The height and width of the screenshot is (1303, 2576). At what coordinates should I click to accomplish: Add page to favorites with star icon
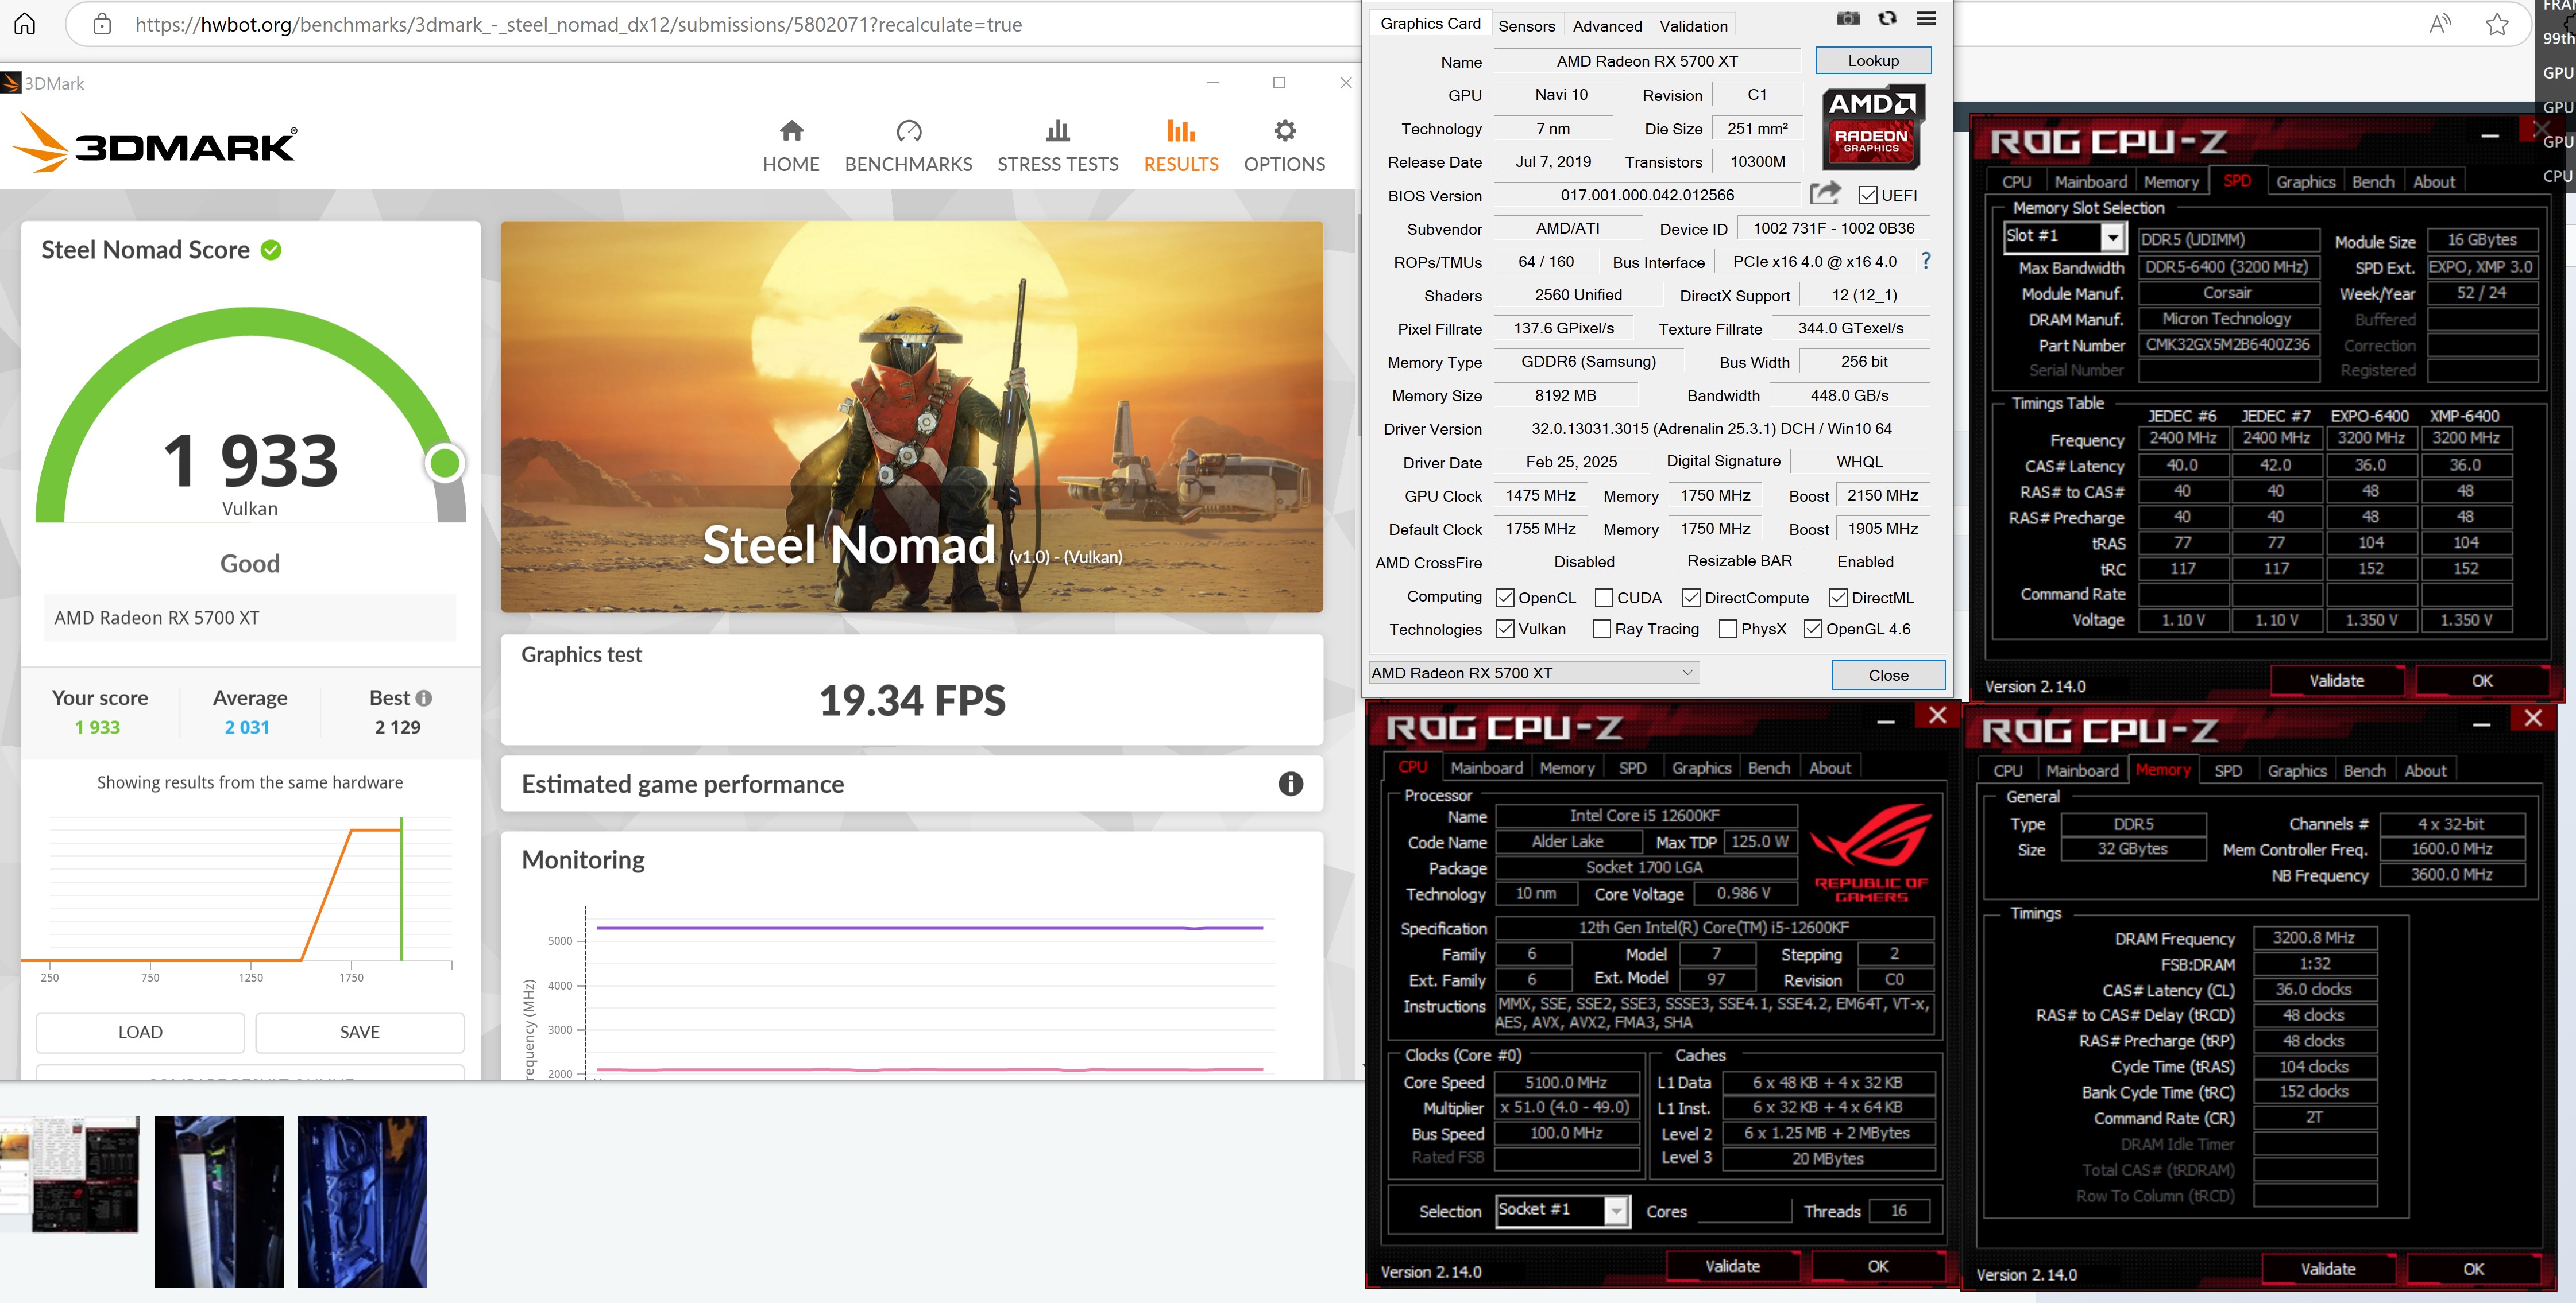[x=2497, y=24]
